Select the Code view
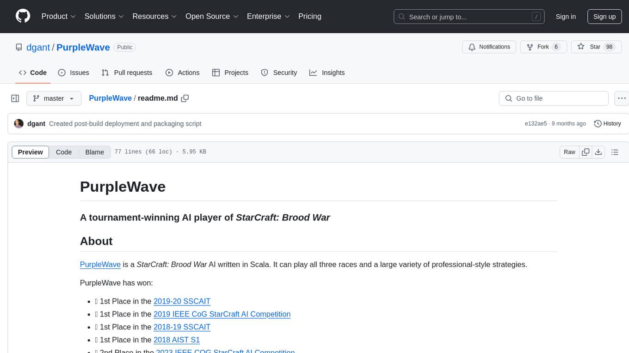Screen dimensions: 629x353 [x=64, y=152]
